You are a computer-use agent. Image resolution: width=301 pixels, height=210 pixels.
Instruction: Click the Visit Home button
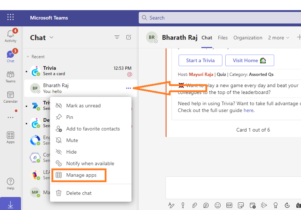(250, 60)
